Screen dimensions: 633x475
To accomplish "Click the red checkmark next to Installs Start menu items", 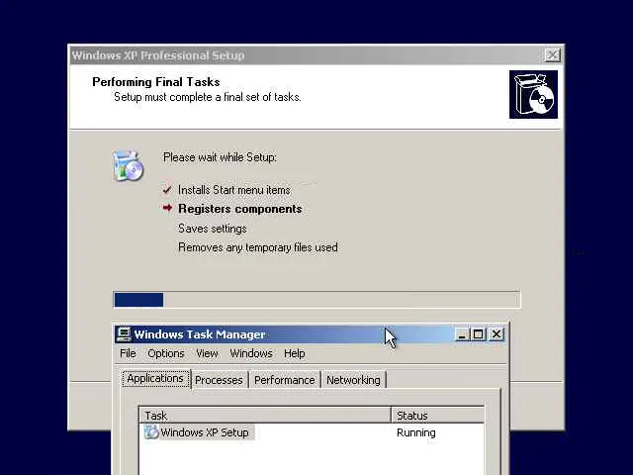I will coord(167,189).
